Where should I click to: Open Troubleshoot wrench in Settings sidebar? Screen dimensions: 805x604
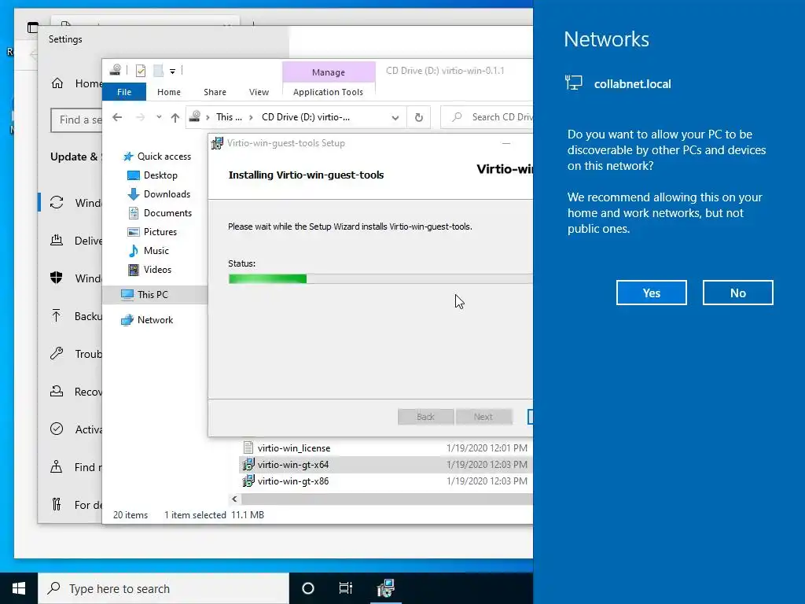tap(57, 353)
